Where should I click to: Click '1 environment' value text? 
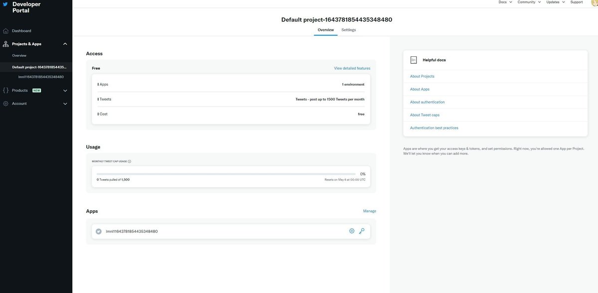click(x=353, y=85)
